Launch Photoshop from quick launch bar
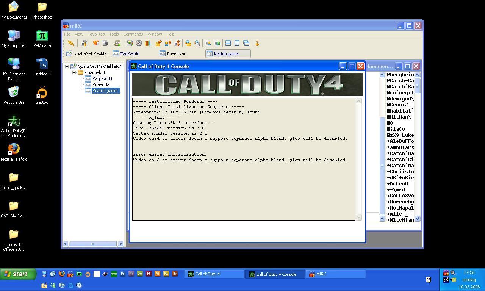 click(122, 274)
